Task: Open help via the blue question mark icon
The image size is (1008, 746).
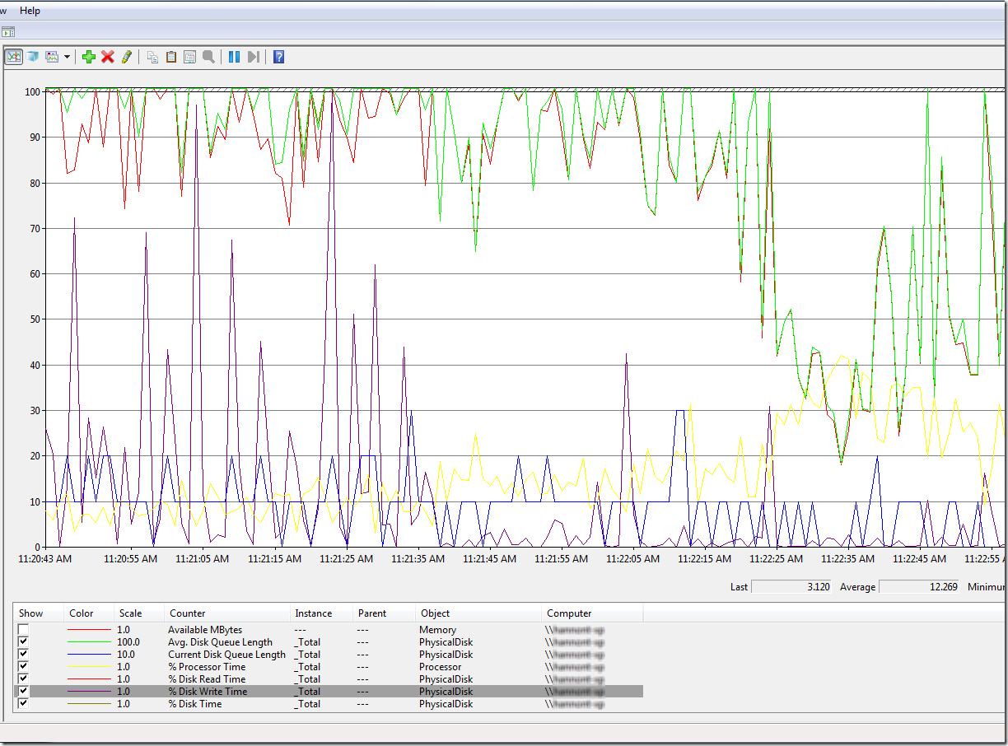Action: point(279,57)
